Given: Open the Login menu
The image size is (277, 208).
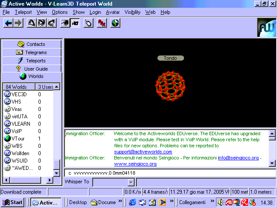Looking at the screenshot, I should pyautogui.click(x=95, y=12).
